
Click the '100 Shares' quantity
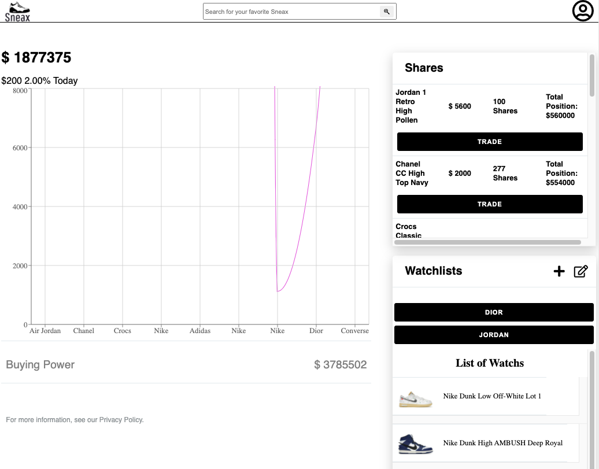[x=505, y=106]
